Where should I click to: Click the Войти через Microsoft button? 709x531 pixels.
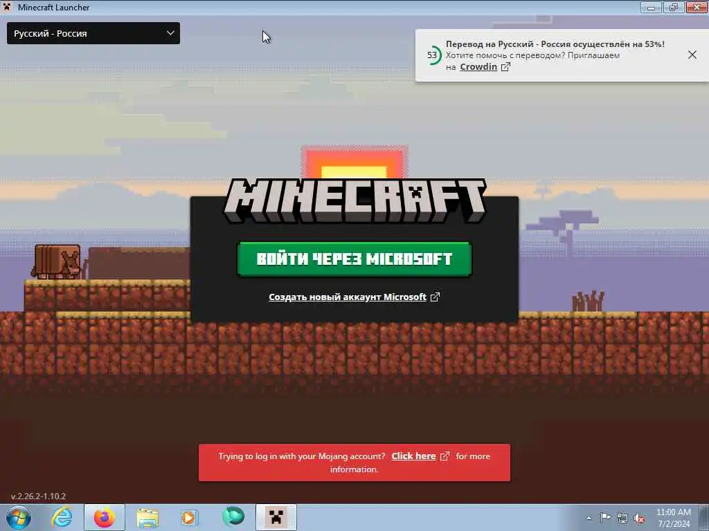click(354, 259)
